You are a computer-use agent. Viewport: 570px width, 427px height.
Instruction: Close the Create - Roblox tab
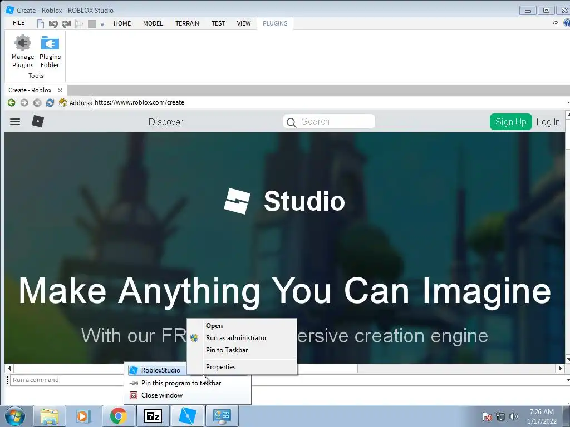pyautogui.click(x=60, y=90)
